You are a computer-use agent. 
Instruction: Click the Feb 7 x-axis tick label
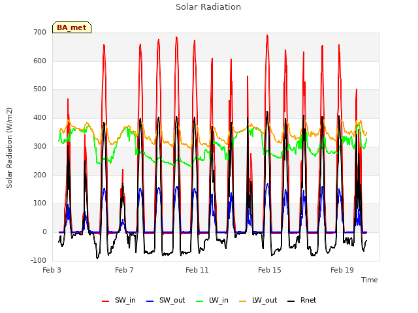click(124, 270)
